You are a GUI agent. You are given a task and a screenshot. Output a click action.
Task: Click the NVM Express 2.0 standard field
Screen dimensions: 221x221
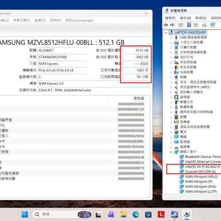pos(94,84)
